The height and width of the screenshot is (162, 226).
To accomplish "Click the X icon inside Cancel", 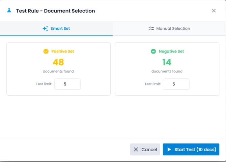I will (136, 150).
